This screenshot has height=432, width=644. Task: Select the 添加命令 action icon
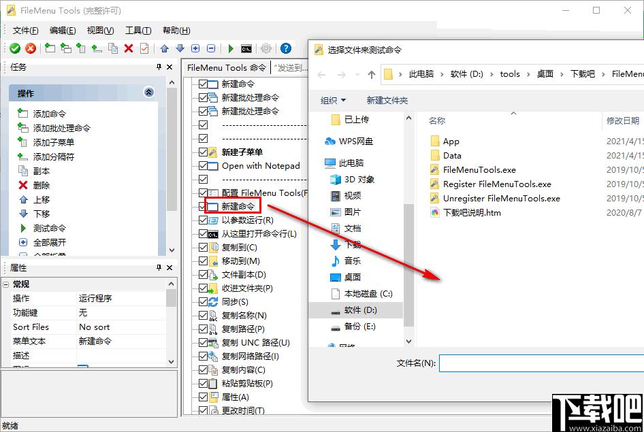(22, 114)
